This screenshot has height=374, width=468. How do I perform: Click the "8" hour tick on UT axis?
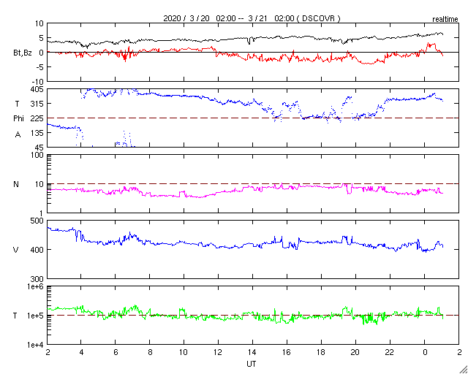(149, 352)
